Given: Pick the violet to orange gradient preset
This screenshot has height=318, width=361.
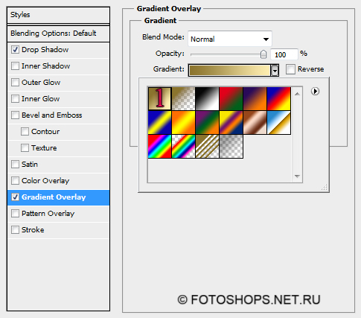Looking at the screenshot, I should (255, 98).
